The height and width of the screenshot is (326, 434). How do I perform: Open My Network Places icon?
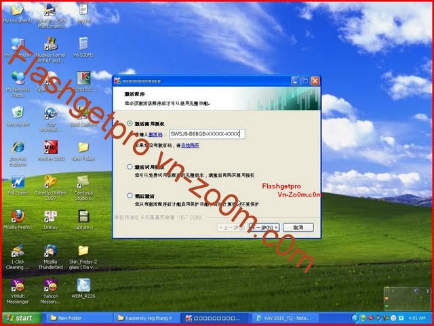18,83
